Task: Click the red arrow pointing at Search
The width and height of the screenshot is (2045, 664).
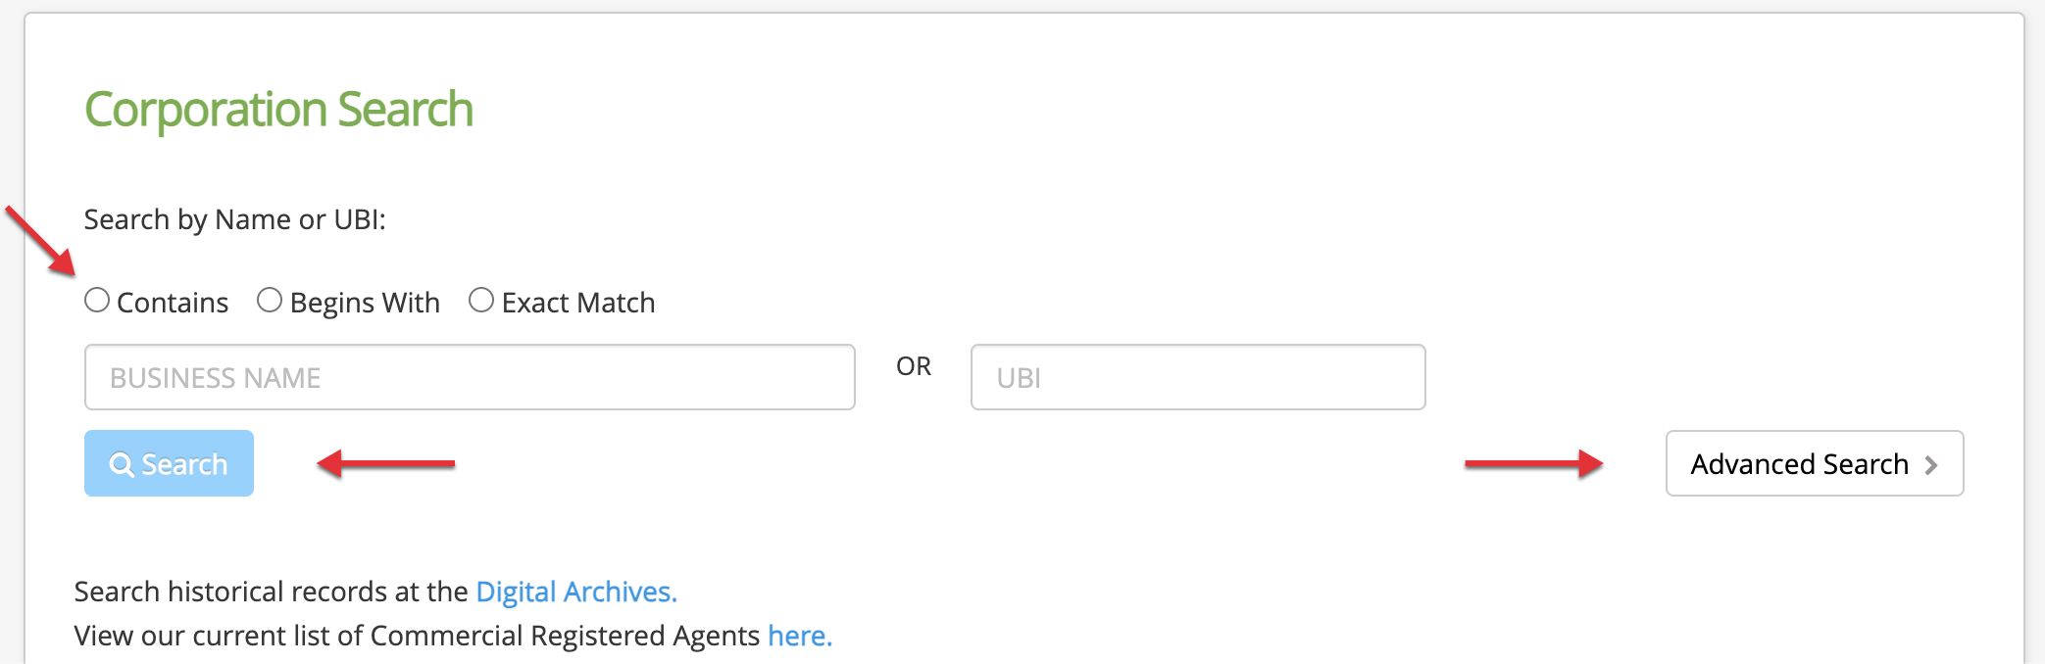Action: [x=385, y=463]
